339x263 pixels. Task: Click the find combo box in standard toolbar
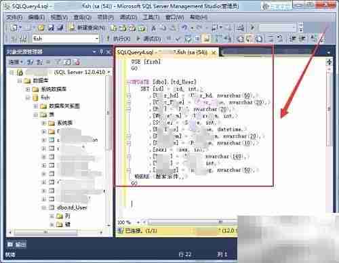[277, 28]
